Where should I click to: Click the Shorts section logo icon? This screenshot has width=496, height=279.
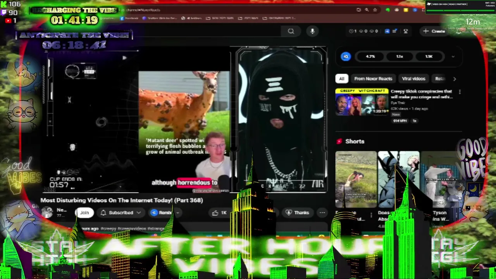point(339,141)
